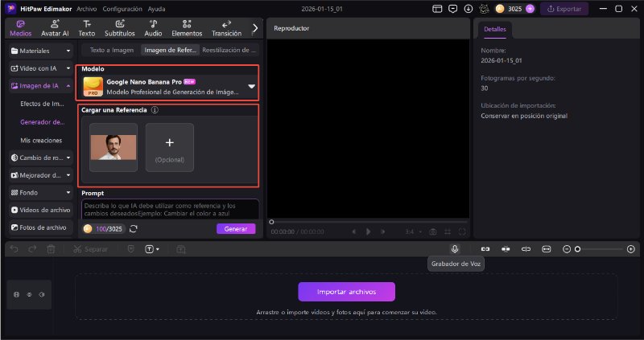Click the Separar split button
This screenshot has height=340, width=644.
point(90,249)
